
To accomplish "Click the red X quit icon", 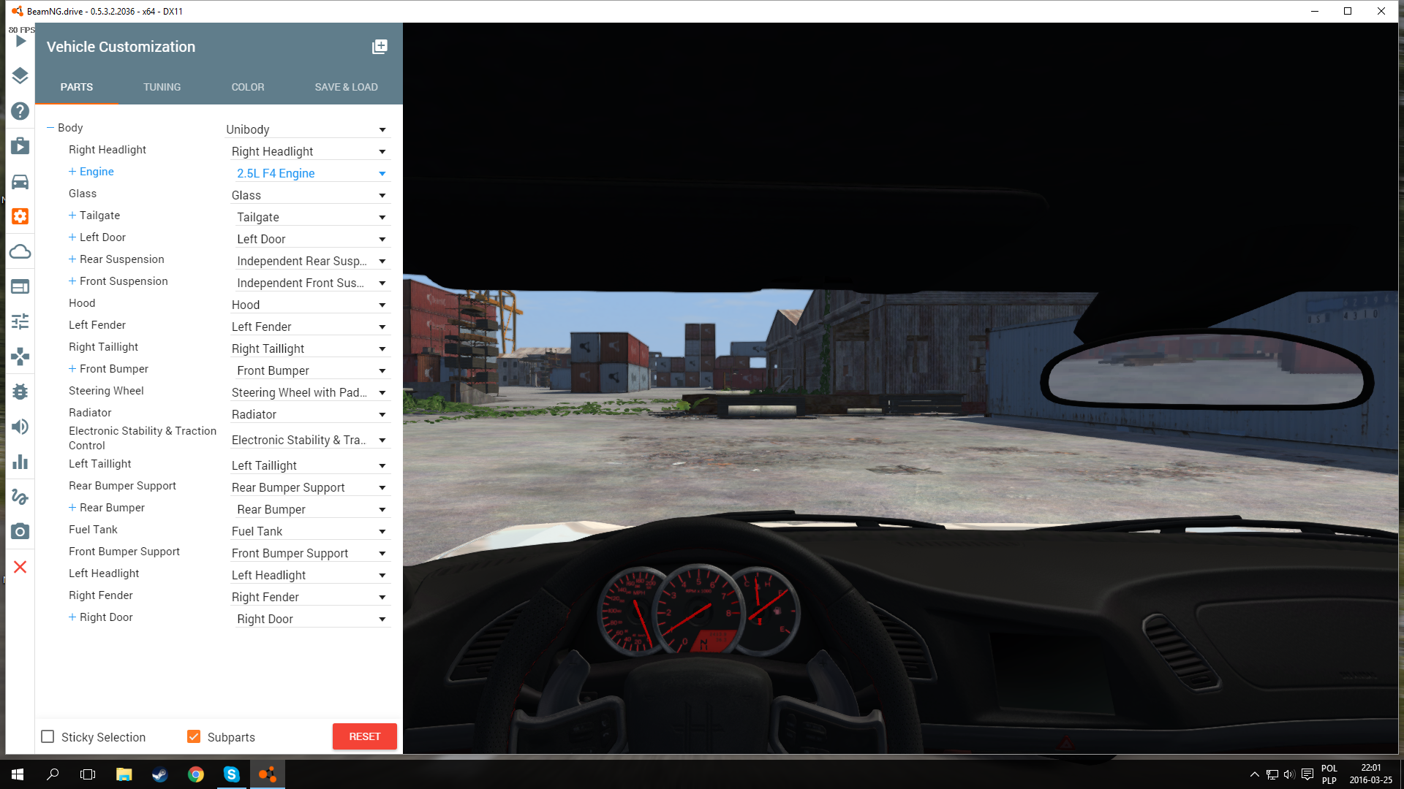I will coord(20,567).
